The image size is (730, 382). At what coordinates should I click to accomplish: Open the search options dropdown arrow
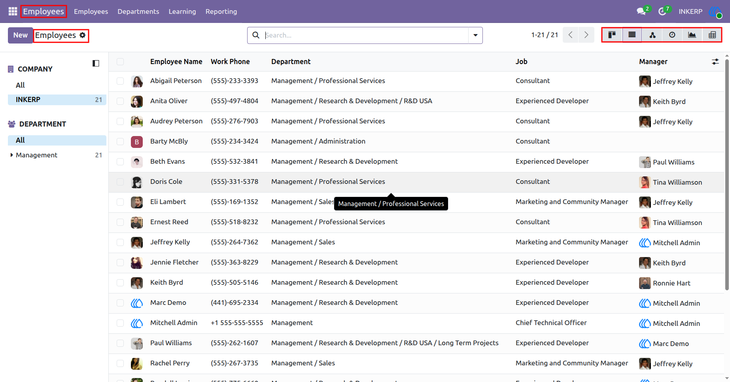(x=475, y=35)
